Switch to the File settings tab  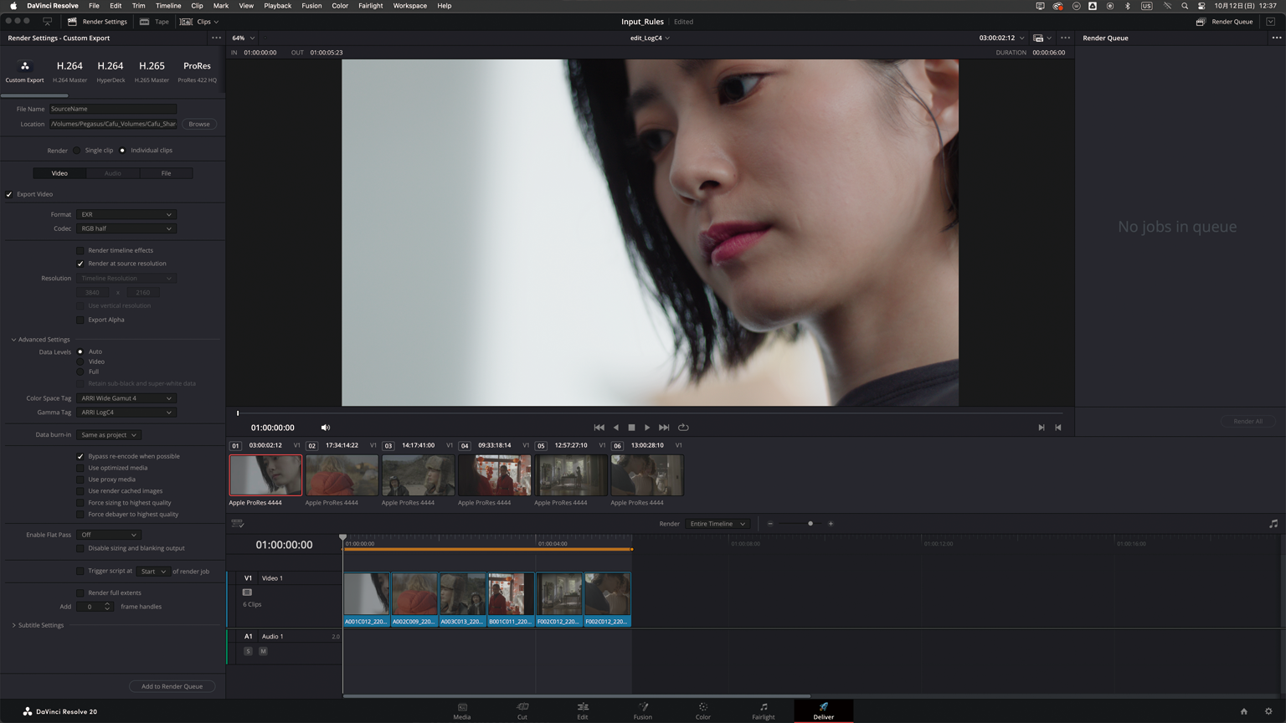[x=166, y=173]
